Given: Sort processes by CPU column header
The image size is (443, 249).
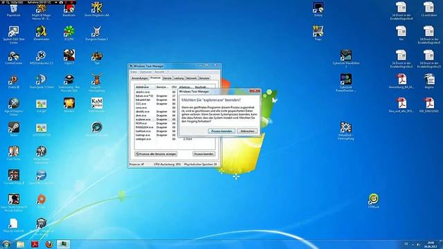Looking at the screenshot, I should click(x=174, y=87).
